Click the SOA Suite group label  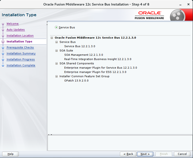pos(66,51)
